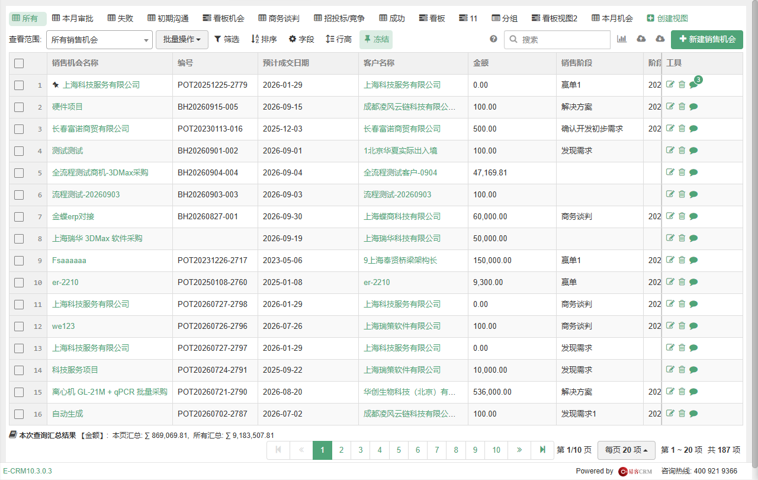Switch to the 看板视图2 tab
The image size is (758, 480).
[554, 18]
